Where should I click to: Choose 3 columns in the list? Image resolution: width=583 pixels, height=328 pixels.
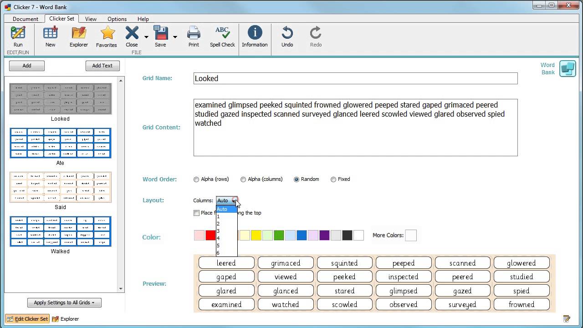coord(226,231)
